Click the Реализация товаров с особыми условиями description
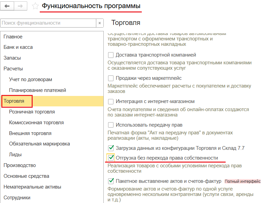The image size is (262, 203). [175, 168]
